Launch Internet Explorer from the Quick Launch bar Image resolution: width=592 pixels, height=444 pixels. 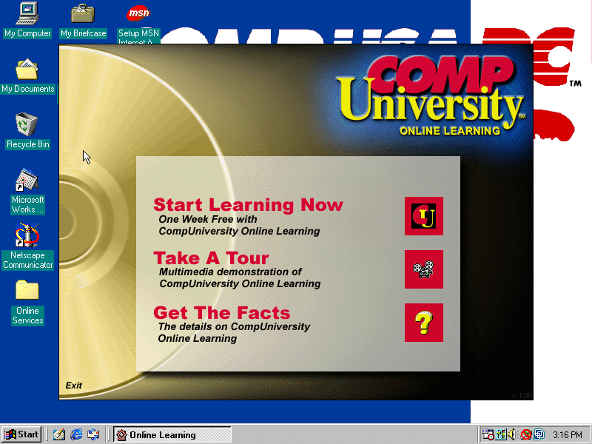[x=76, y=434]
